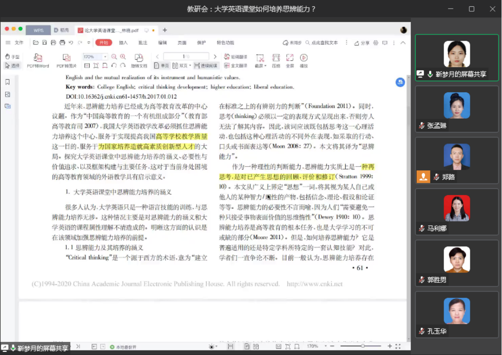Collapse the ribbon with the chevron
Screen dimensions: 502x355
click(403, 43)
